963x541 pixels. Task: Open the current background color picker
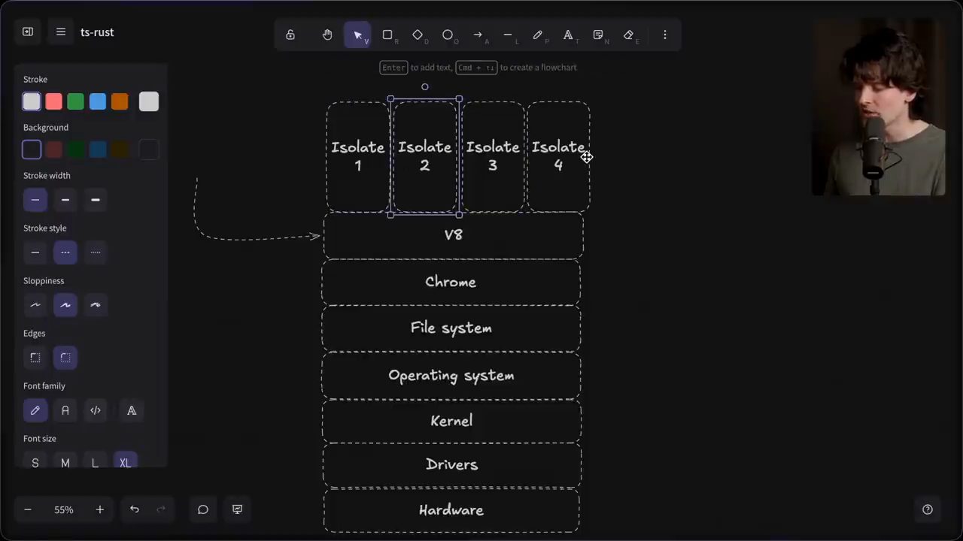[149, 150]
